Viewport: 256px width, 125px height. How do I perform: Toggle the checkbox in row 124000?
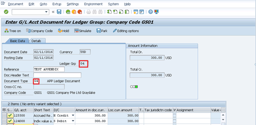pyautogui.click(x=175, y=121)
